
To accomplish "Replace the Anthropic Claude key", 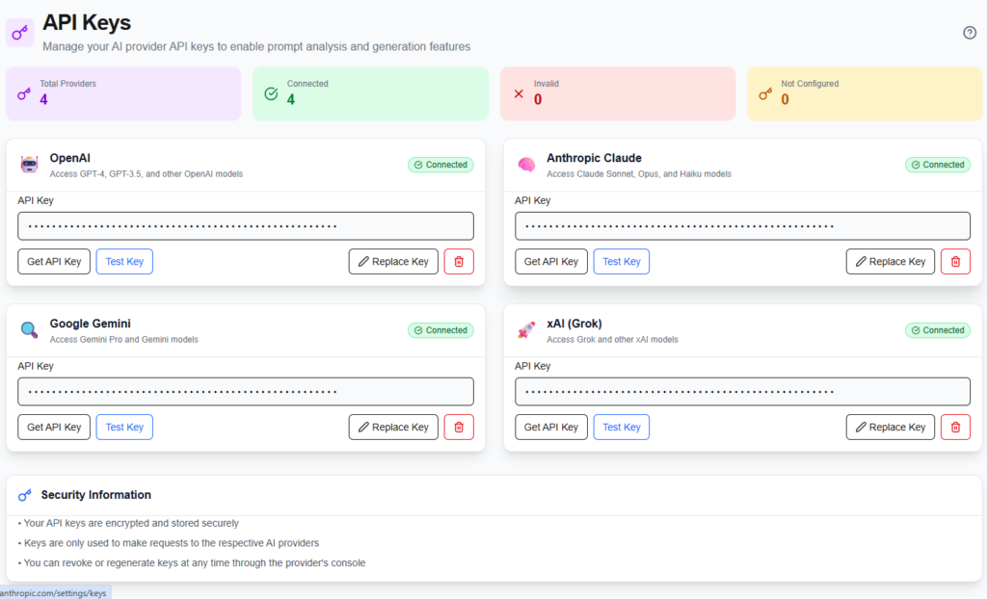I will [890, 262].
